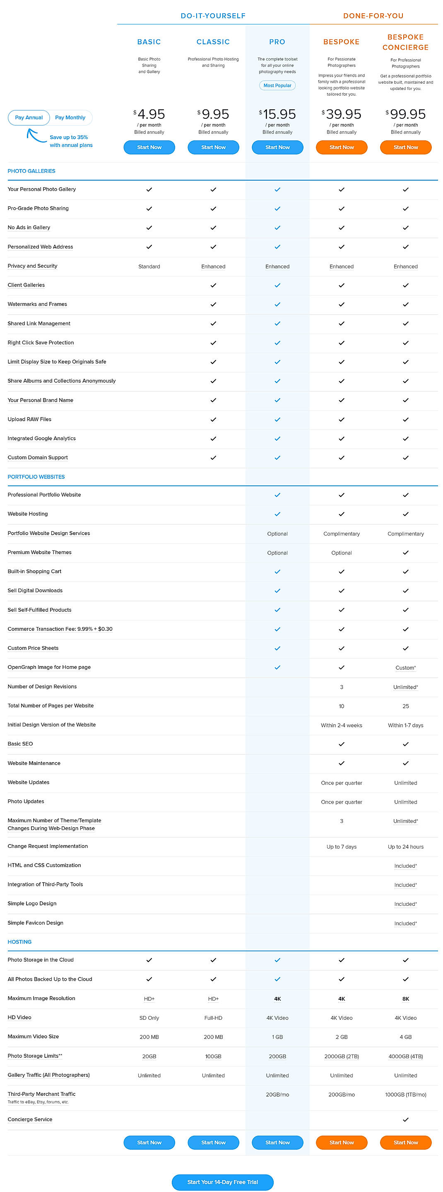Click Classic checkmark beside Client Galleries
The width and height of the screenshot is (443, 1192).
pyautogui.click(x=213, y=285)
